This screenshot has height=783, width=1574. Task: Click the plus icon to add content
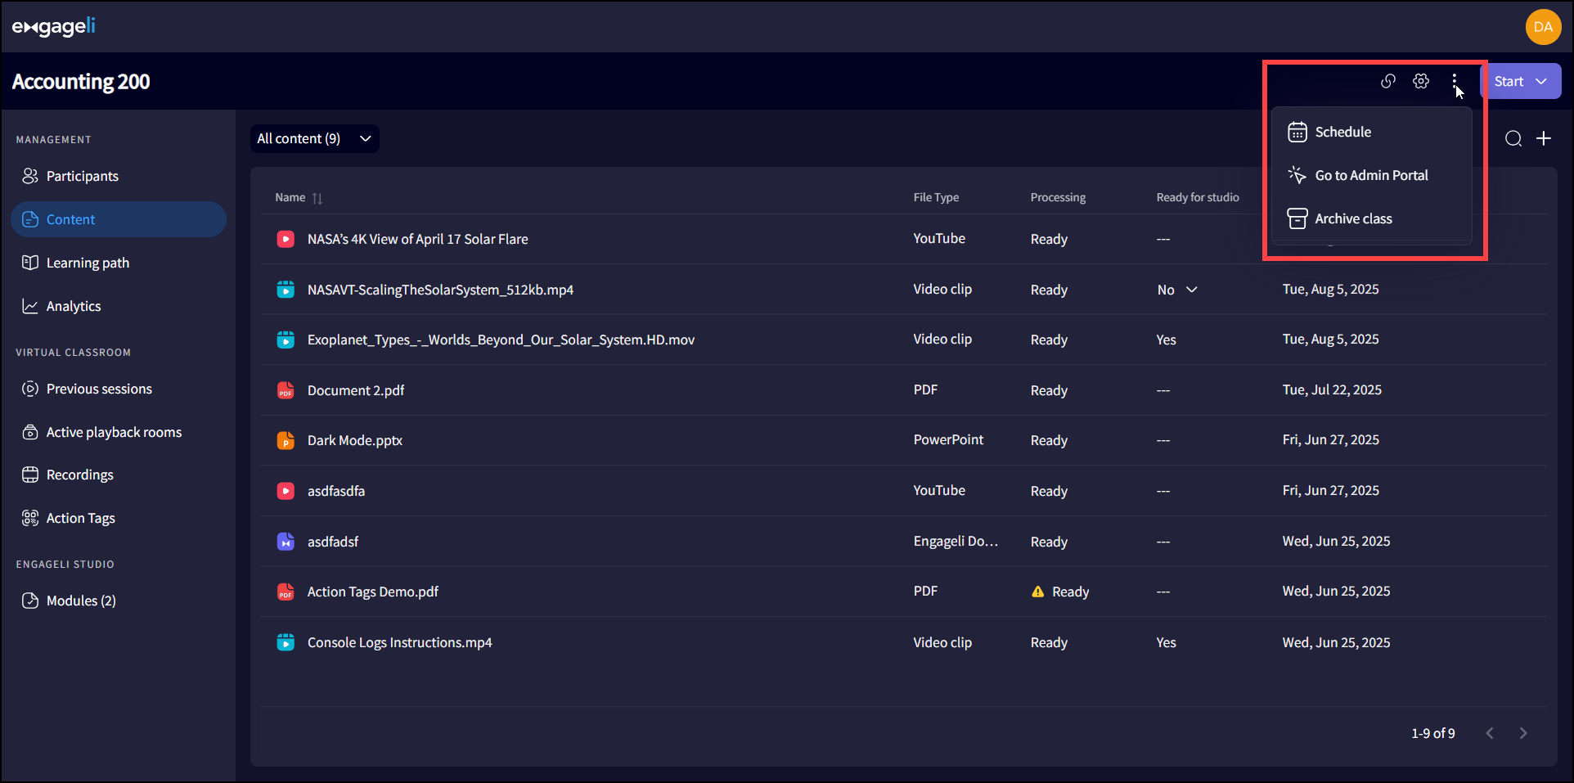point(1543,139)
